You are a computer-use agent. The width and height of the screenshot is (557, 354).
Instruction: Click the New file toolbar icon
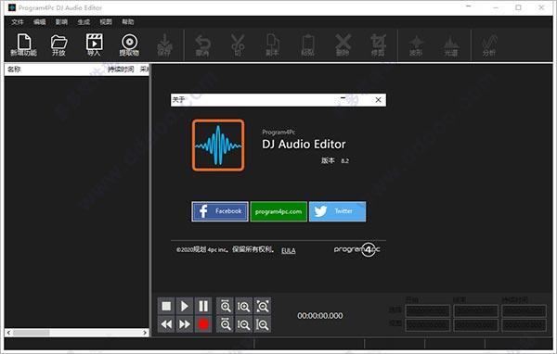click(24, 44)
